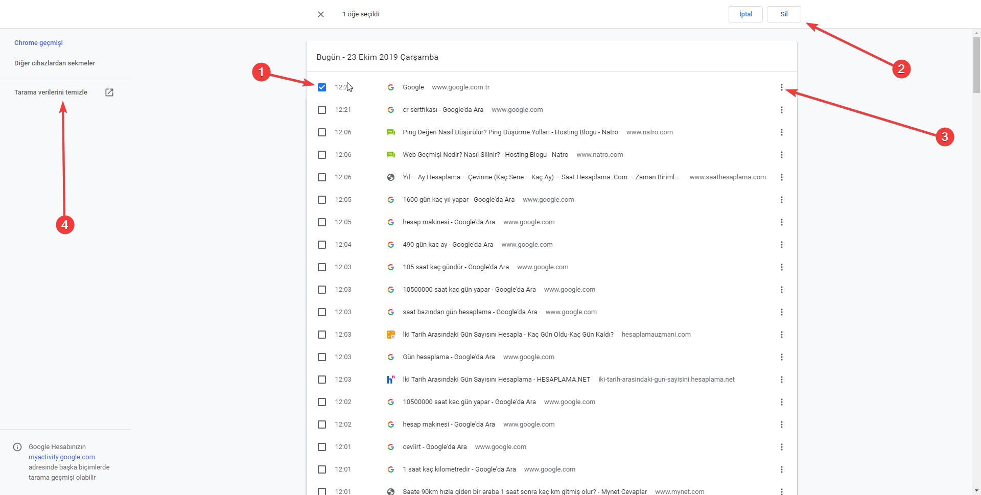Image resolution: width=981 pixels, height=495 pixels.
Task: Click the Sil button to delete selection
Action: coord(784,14)
